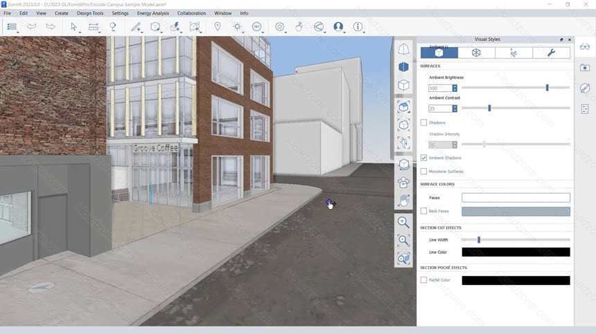Image resolution: width=596 pixels, height=334 pixels.
Task: Click the user profile icon
Action: tap(338, 26)
